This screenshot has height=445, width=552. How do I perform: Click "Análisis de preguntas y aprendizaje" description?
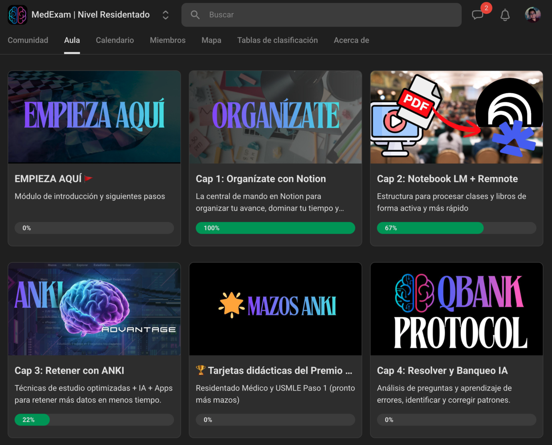coord(444,394)
